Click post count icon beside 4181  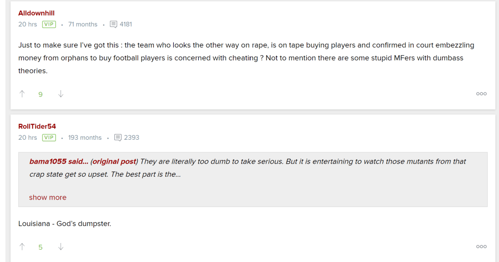114,24
